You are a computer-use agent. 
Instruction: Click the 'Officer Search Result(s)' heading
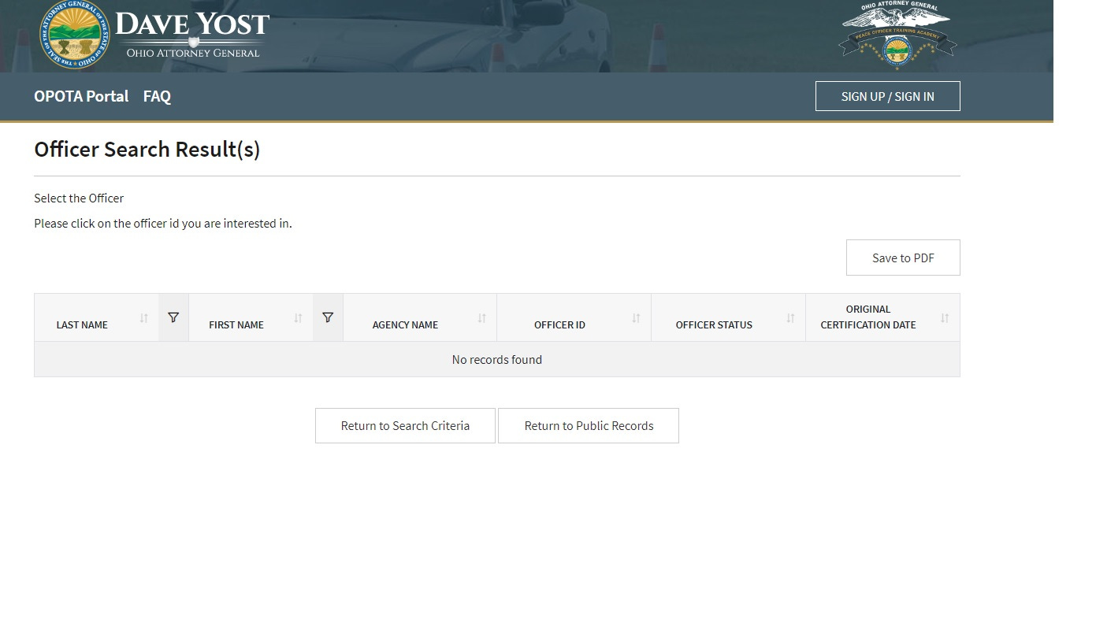point(147,150)
